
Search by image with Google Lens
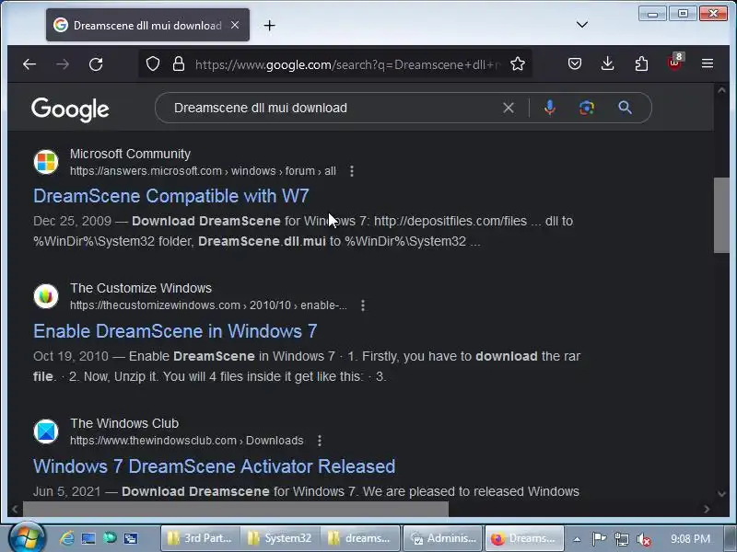(x=586, y=108)
